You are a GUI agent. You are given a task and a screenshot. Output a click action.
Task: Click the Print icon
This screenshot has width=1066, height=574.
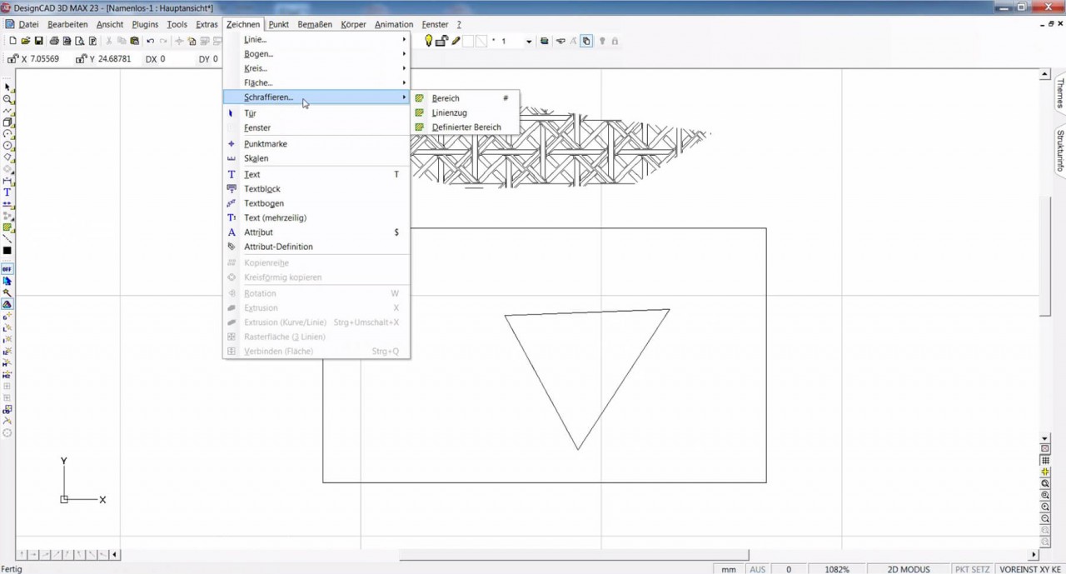[52, 40]
